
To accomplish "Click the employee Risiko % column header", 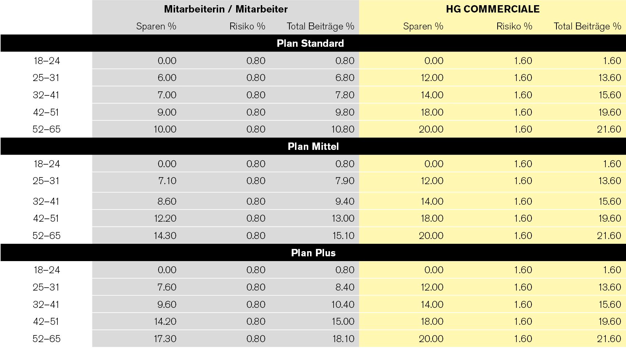I will click(x=247, y=27).
